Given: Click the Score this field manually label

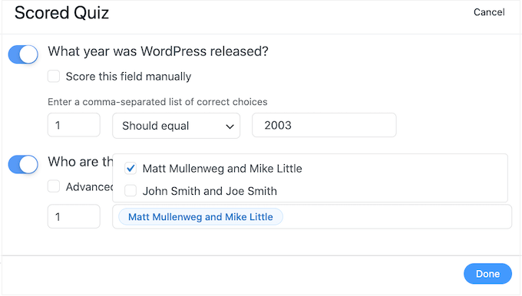Looking at the screenshot, I should tap(128, 77).
